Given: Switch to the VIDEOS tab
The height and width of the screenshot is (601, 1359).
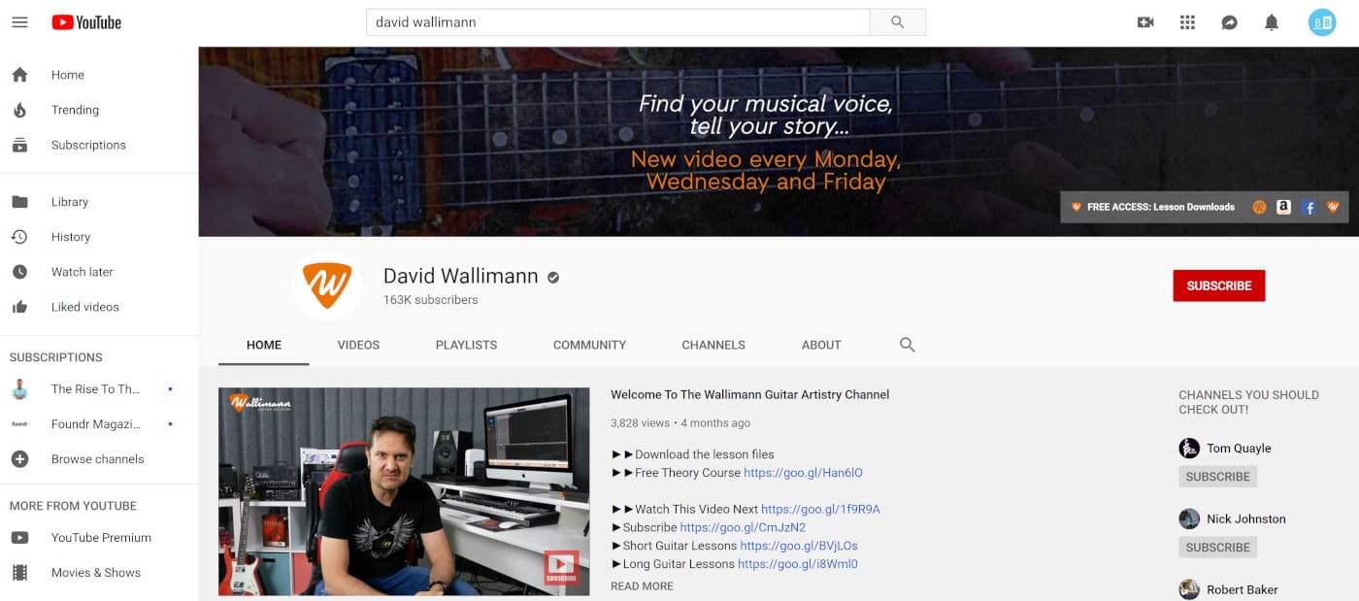Looking at the screenshot, I should (x=358, y=345).
